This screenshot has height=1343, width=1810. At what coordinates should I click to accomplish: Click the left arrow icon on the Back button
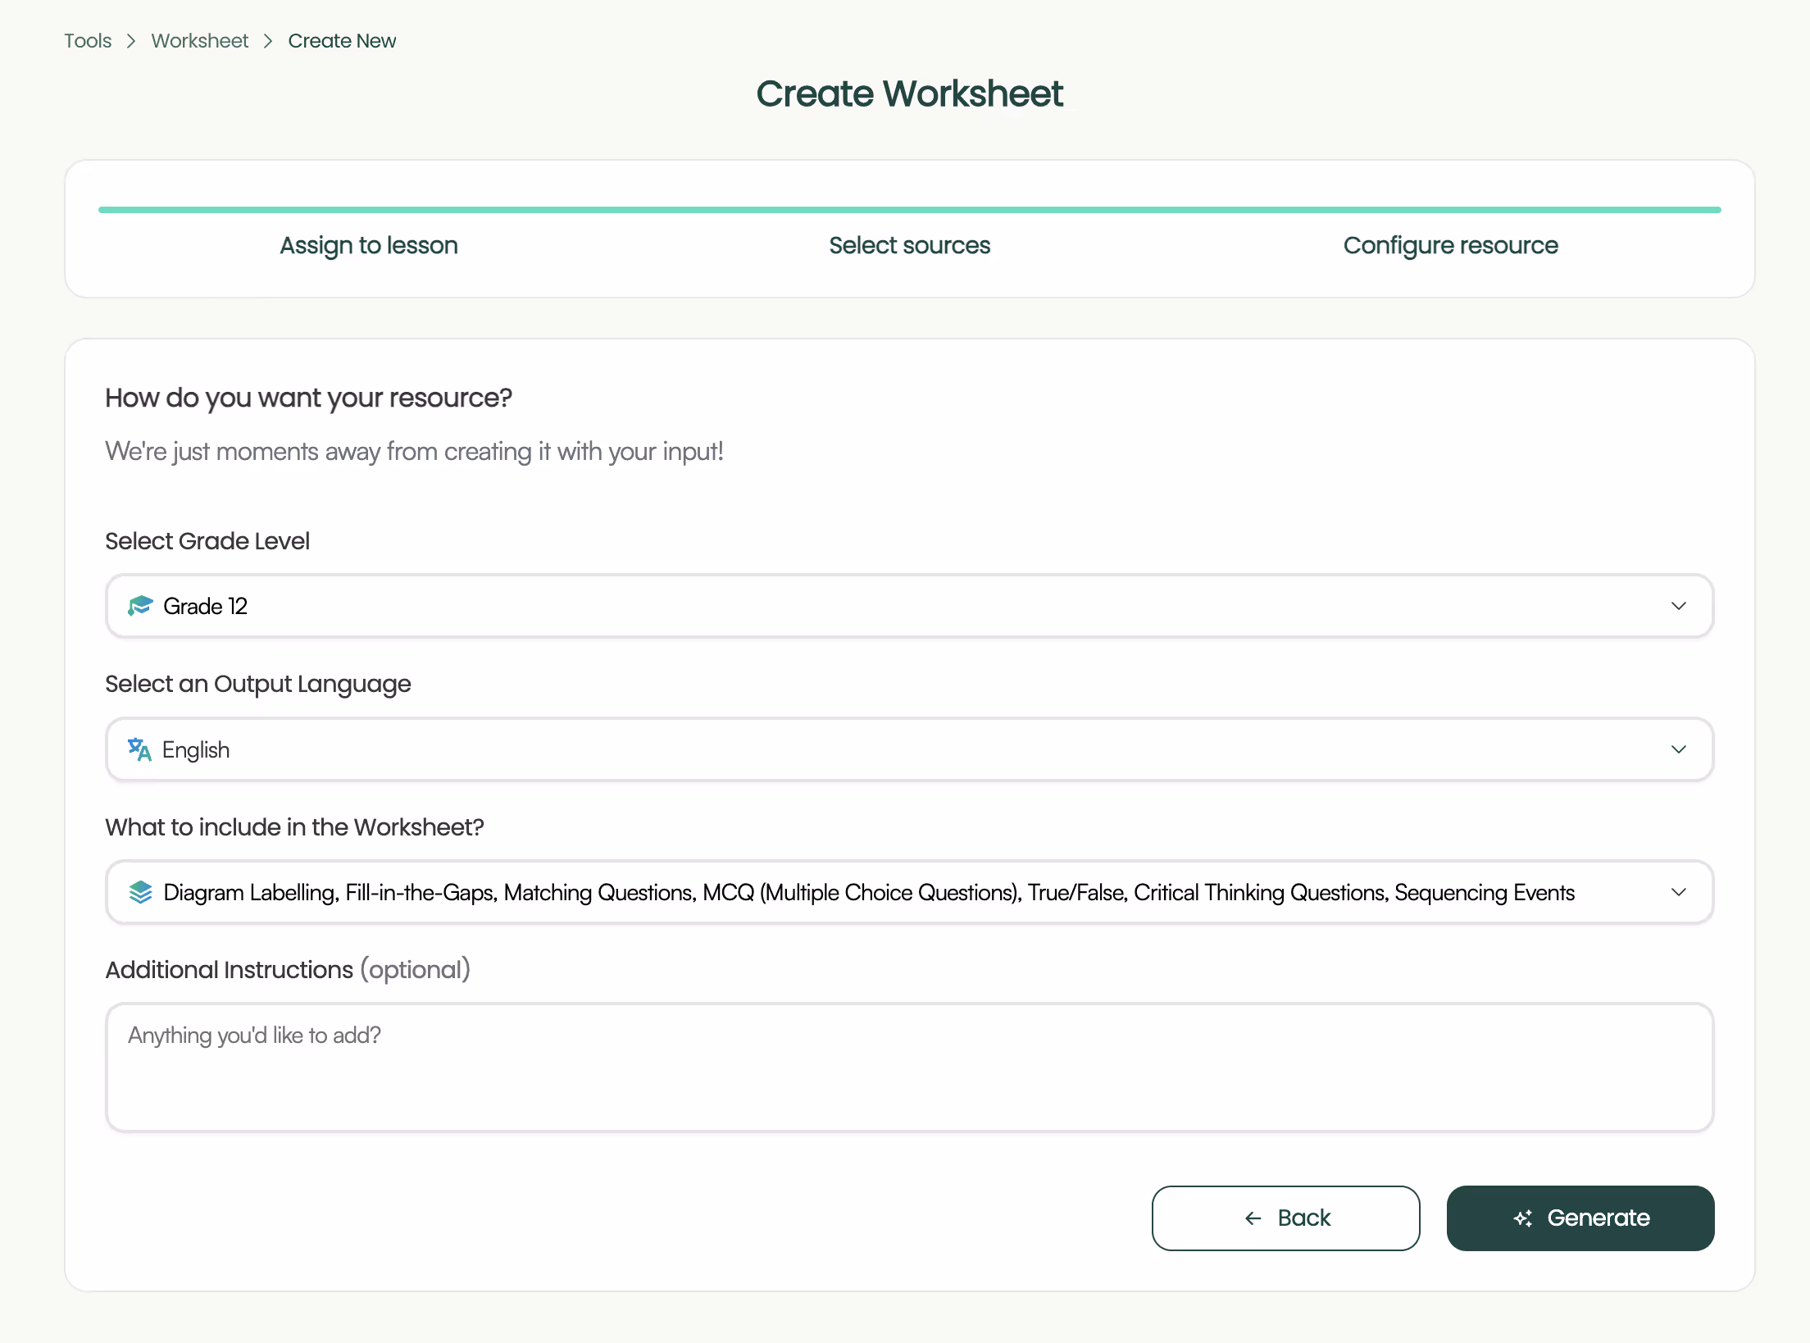pos(1253,1218)
